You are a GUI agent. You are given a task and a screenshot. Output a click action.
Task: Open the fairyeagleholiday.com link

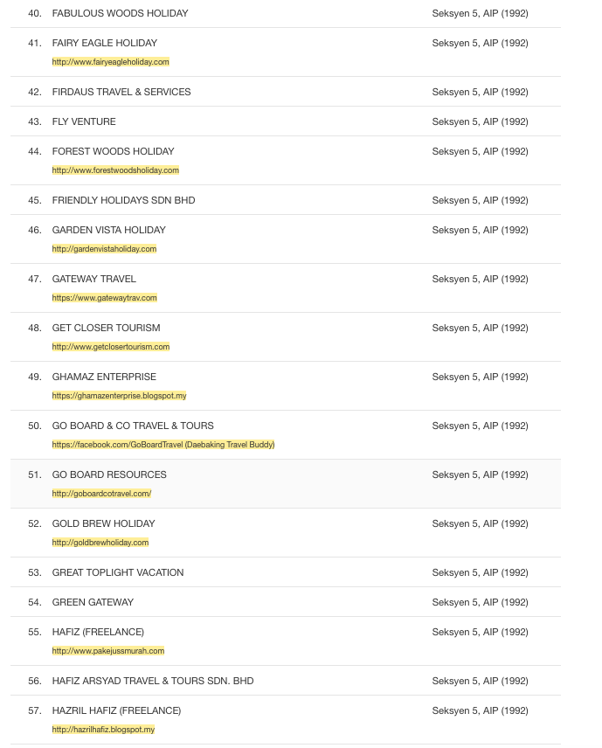tap(110, 62)
